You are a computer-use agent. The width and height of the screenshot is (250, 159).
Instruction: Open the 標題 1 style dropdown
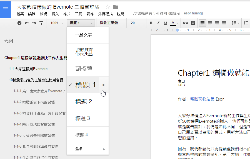click(x=81, y=23)
